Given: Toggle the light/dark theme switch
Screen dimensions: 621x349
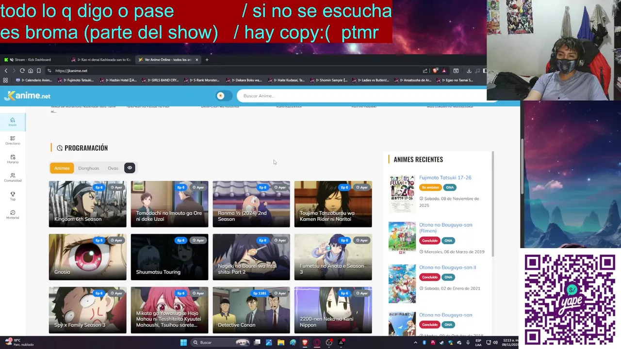Looking at the screenshot, I should pyautogui.click(x=224, y=95).
